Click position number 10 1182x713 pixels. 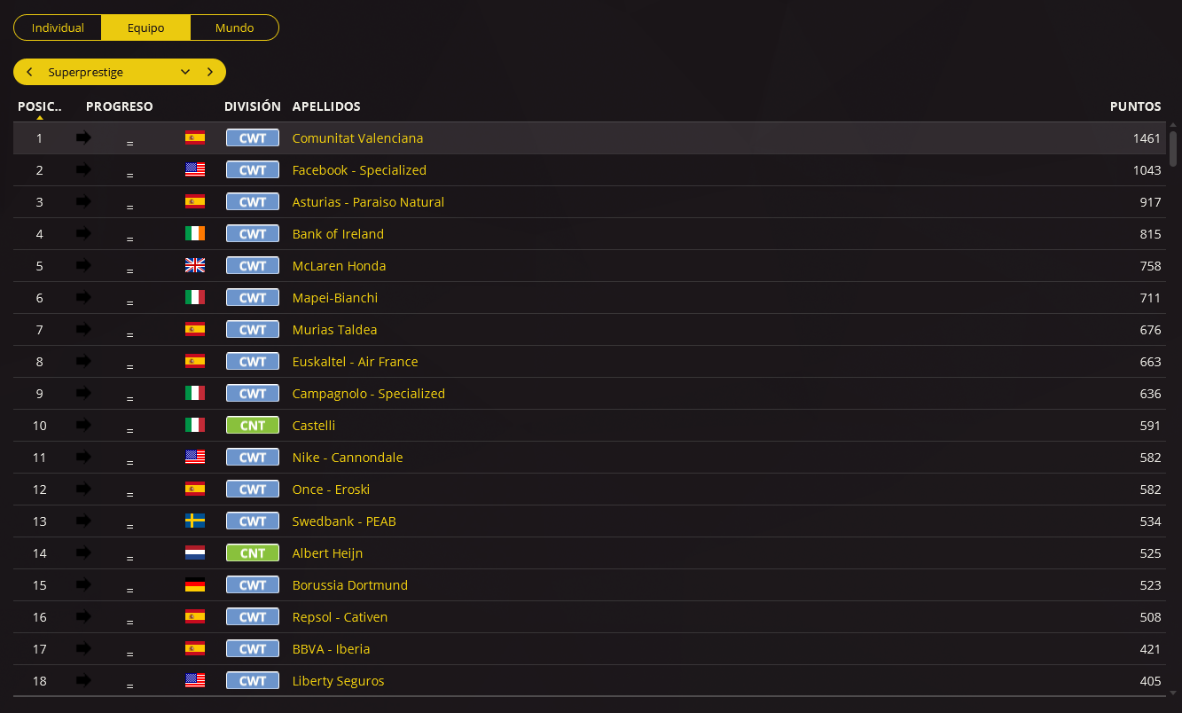coord(39,426)
